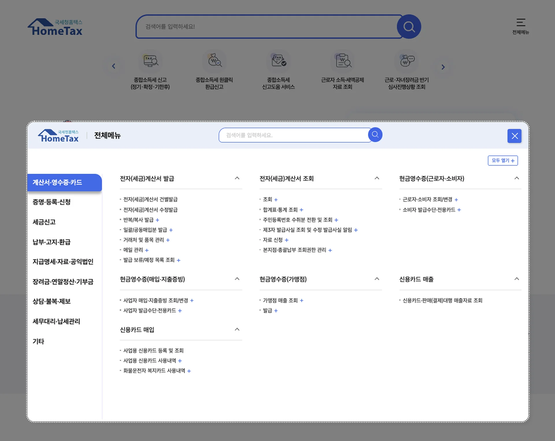This screenshot has height=441, width=555.
Task: Select the 세금신고 category tab
Action: tap(44, 222)
